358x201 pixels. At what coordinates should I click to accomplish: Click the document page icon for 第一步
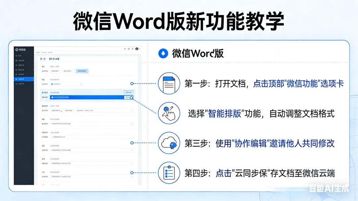pyautogui.click(x=169, y=83)
